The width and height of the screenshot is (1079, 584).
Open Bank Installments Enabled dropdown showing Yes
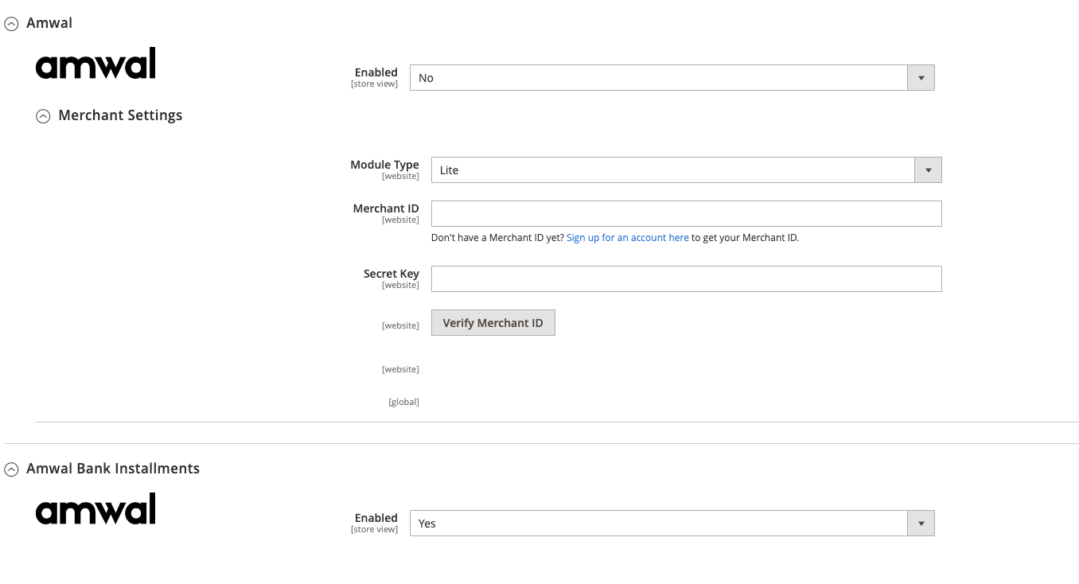(x=672, y=524)
